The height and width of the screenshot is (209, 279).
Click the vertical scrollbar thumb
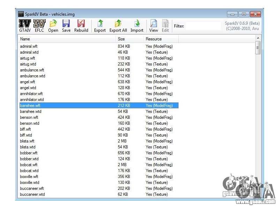click(258, 48)
